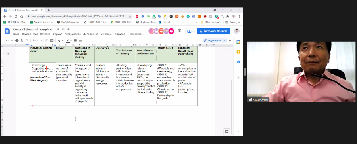
Task: Open the Вид menu
Action: pos(36,34)
